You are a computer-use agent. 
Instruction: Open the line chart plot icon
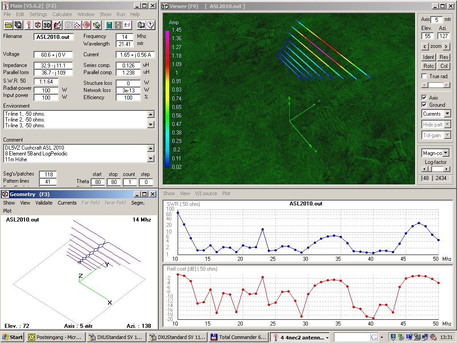point(77,25)
